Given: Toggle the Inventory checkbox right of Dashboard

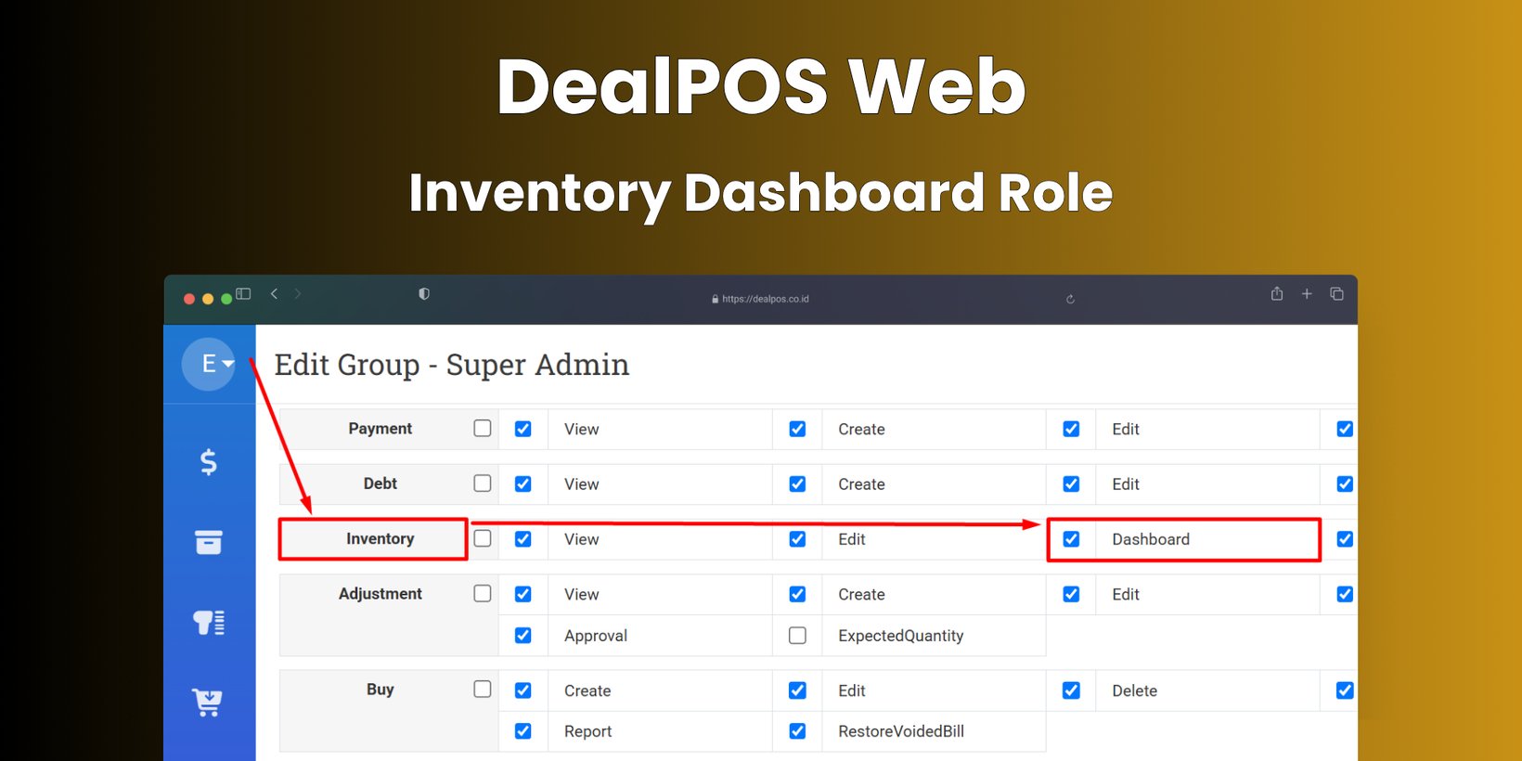Looking at the screenshot, I should click(x=1345, y=539).
